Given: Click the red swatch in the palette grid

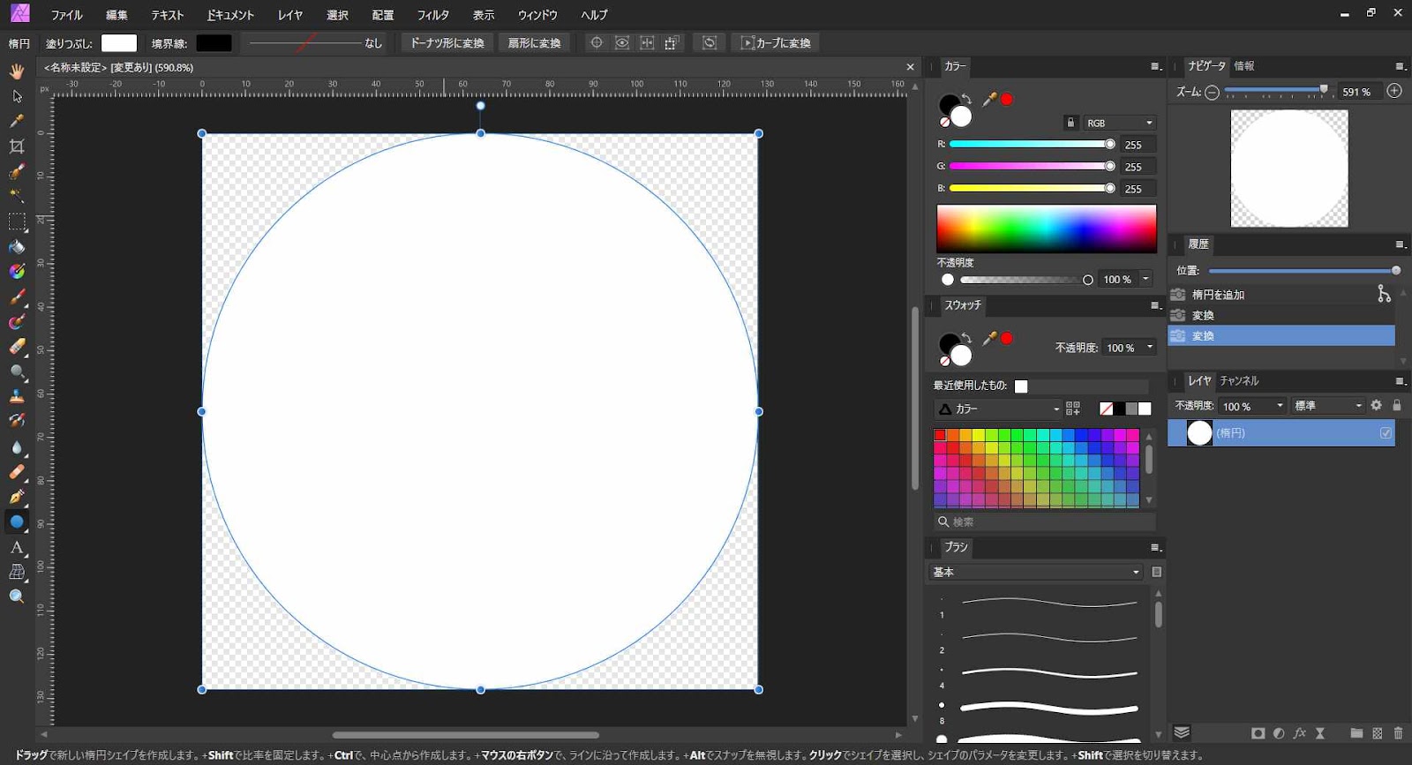Looking at the screenshot, I should coord(940,435).
